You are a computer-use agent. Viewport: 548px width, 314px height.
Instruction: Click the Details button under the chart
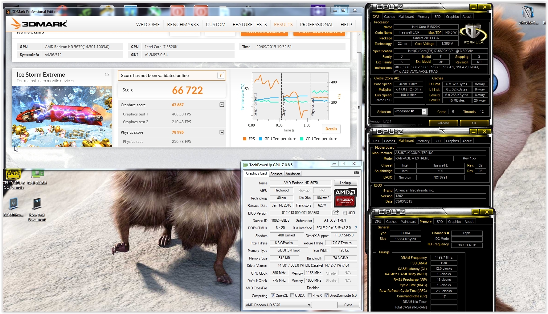point(331,129)
